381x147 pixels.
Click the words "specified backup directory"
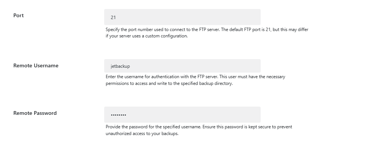206,83
